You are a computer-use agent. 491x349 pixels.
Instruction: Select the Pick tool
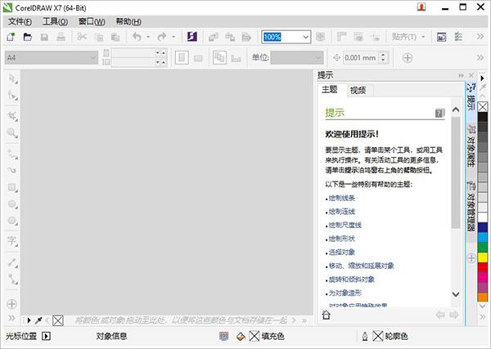[x=12, y=78]
